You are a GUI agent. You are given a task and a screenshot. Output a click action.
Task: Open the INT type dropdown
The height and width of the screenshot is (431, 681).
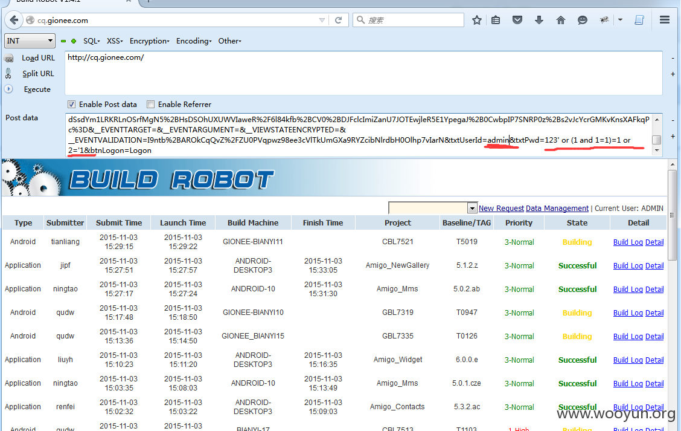tap(30, 41)
